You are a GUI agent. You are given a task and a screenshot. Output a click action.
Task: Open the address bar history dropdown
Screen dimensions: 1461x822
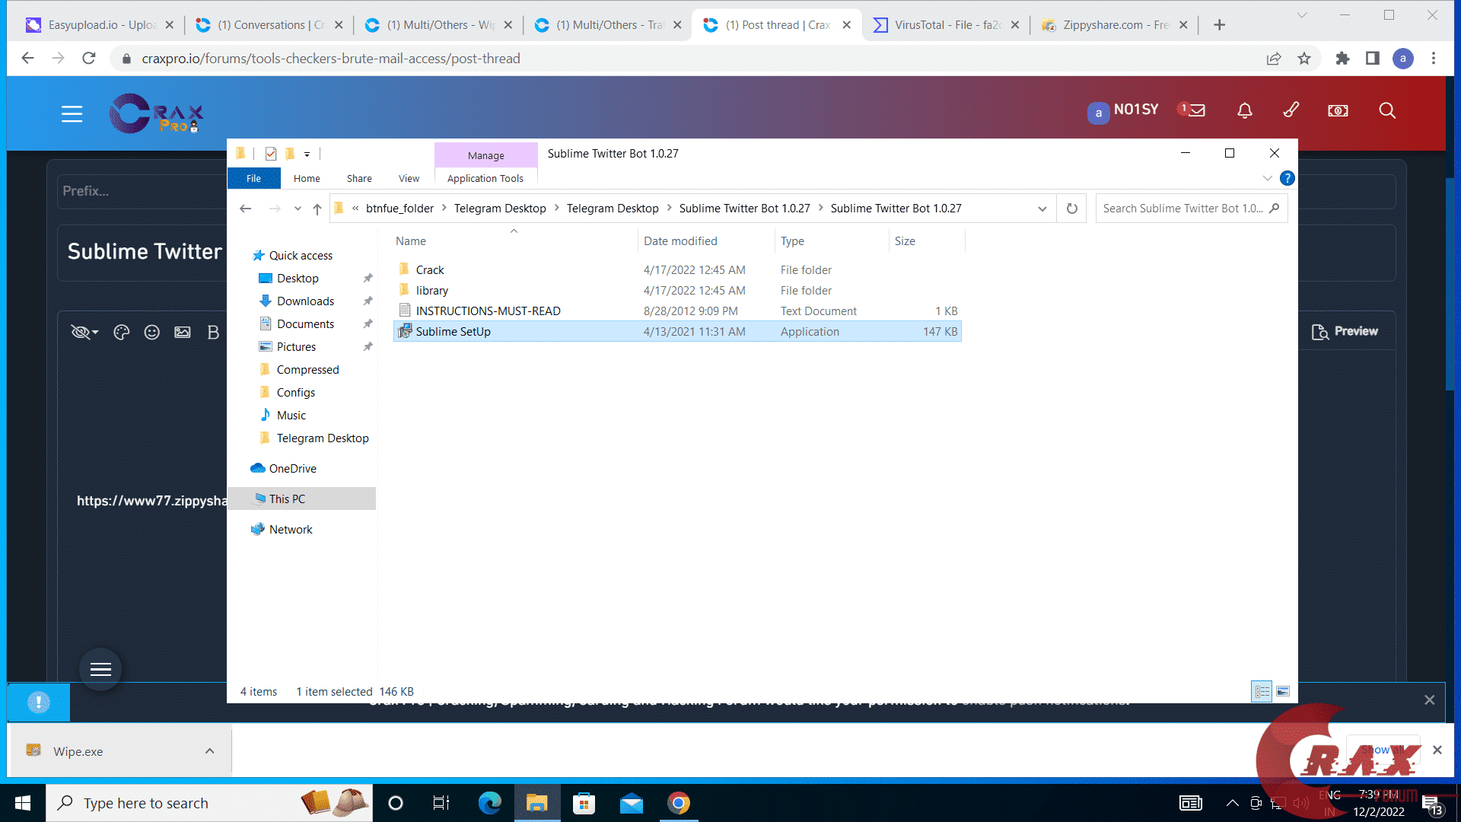[1042, 209]
